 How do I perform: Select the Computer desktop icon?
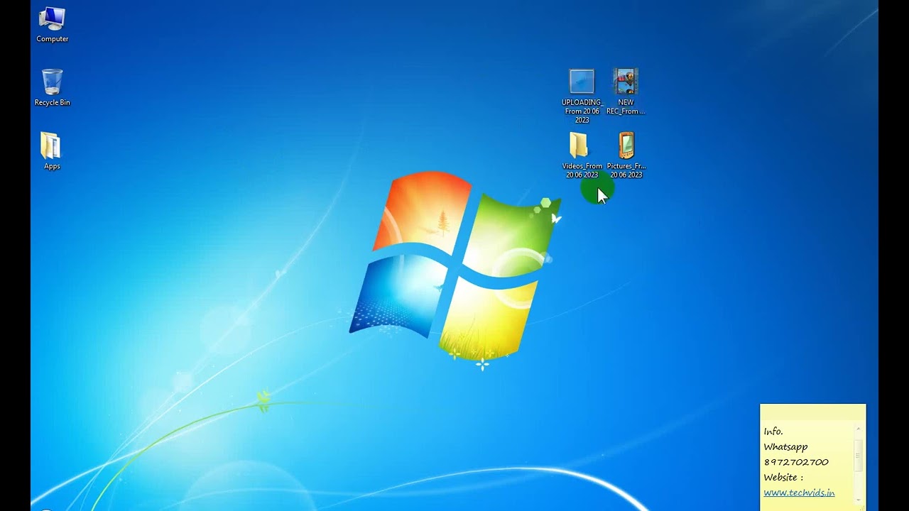pos(52,24)
